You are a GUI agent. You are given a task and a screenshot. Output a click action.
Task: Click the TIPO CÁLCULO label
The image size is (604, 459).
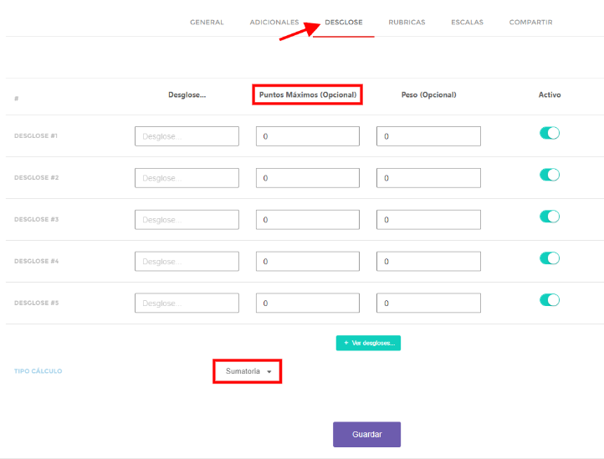38,371
